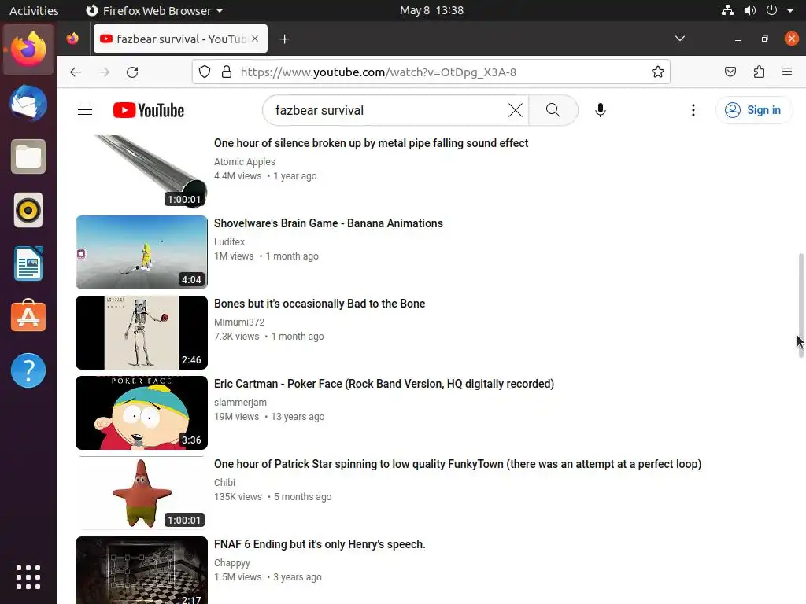Open the Patrick Star spinning thumbnail
Screen dimensions: 806x604
click(x=142, y=492)
